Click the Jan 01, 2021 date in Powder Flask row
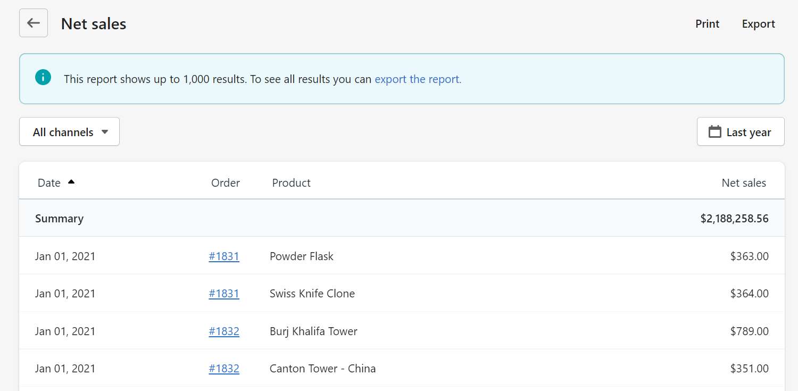This screenshot has height=391, width=798. tap(65, 256)
